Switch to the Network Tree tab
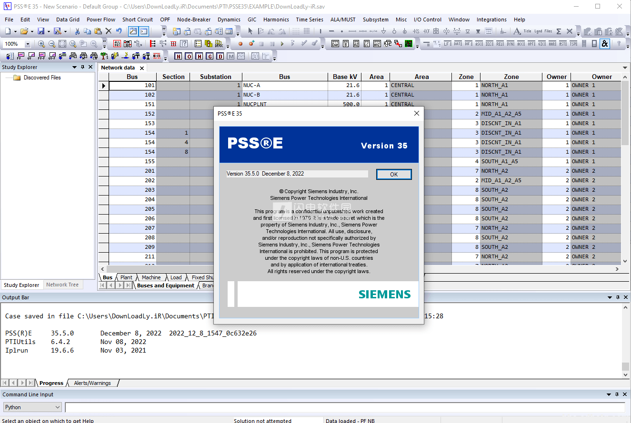This screenshot has height=423, width=631. coord(62,285)
